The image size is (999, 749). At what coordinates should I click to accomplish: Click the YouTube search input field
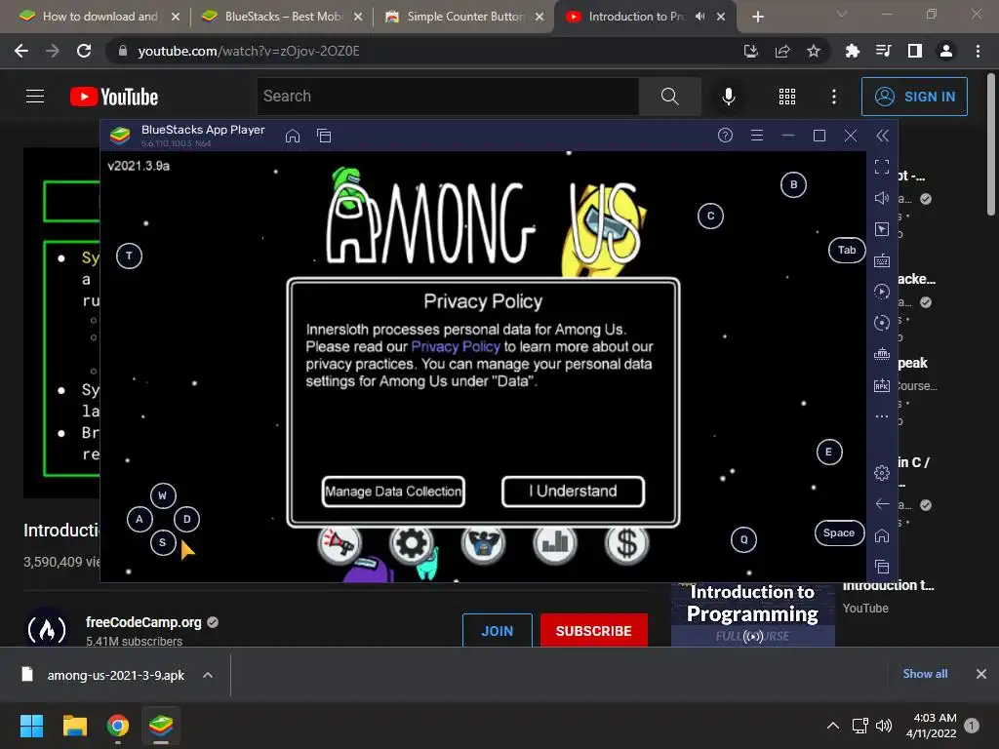click(x=449, y=97)
